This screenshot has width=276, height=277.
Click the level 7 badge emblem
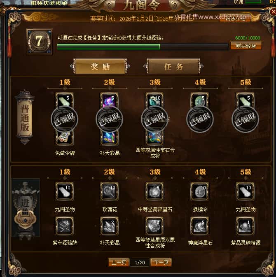tap(40, 42)
